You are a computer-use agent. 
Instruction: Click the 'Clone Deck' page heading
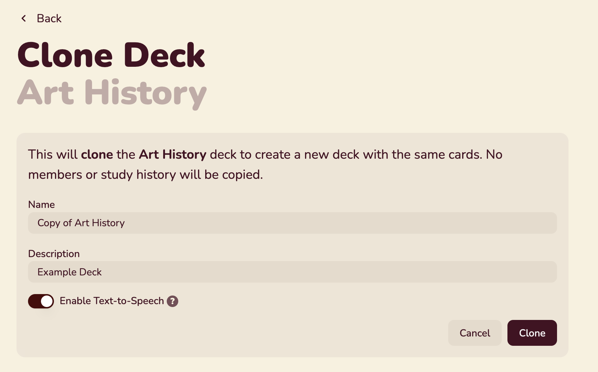click(x=111, y=55)
